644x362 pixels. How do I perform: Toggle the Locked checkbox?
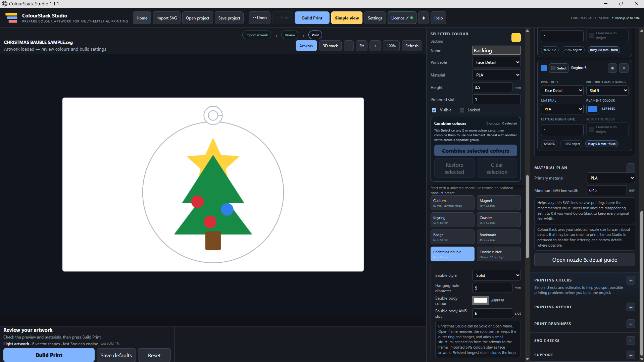[x=462, y=110]
